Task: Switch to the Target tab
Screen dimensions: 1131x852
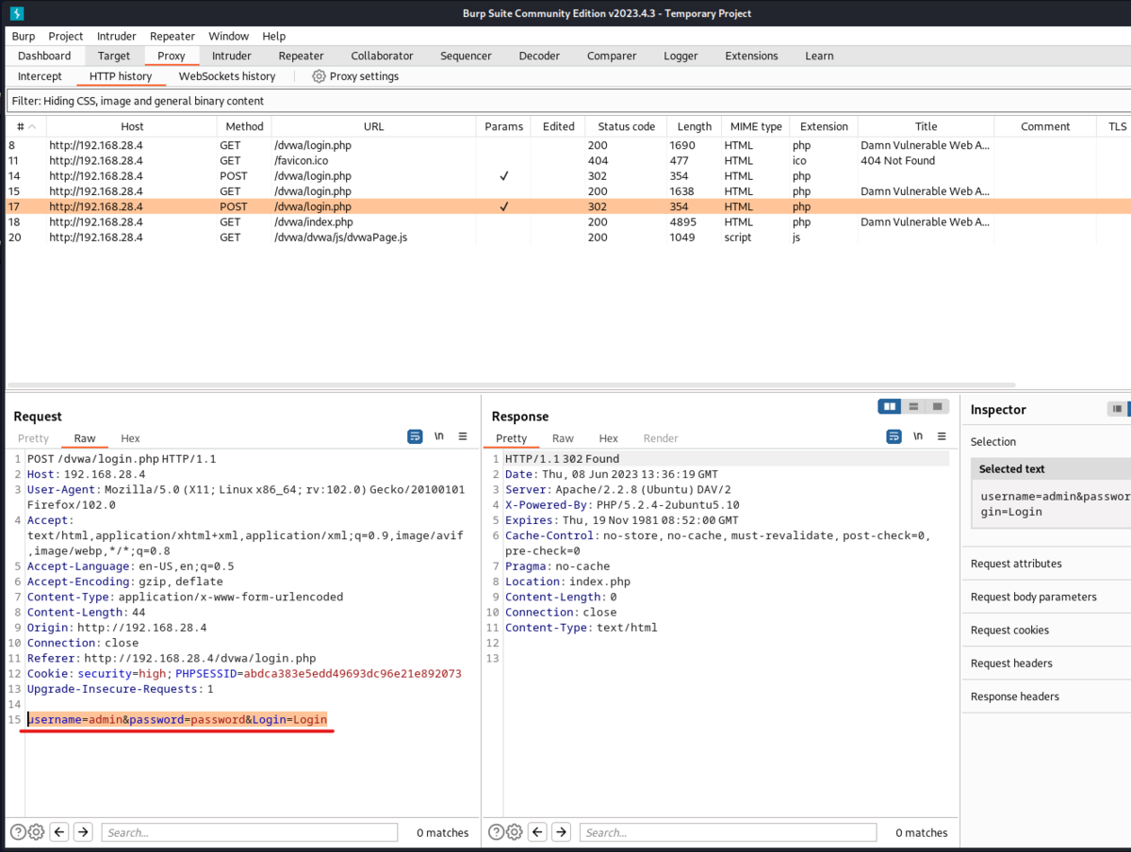Action: pyautogui.click(x=114, y=56)
